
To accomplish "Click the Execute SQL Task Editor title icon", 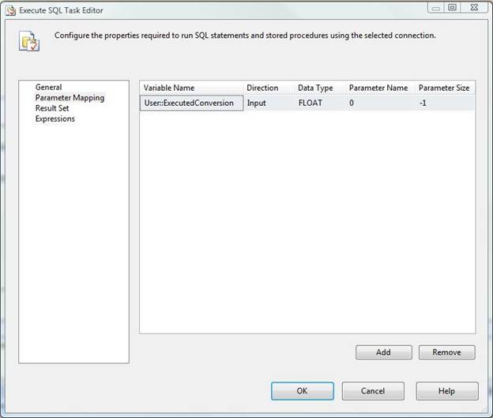I will (9, 10).
